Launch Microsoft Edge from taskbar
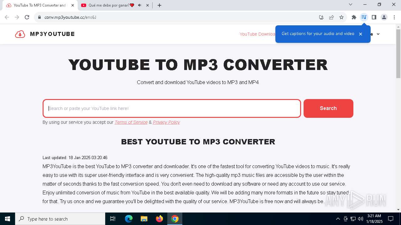This screenshot has height=225, width=401. (x=129, y=219)
